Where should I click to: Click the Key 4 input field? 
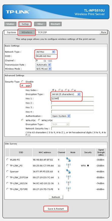pos(72,112)
